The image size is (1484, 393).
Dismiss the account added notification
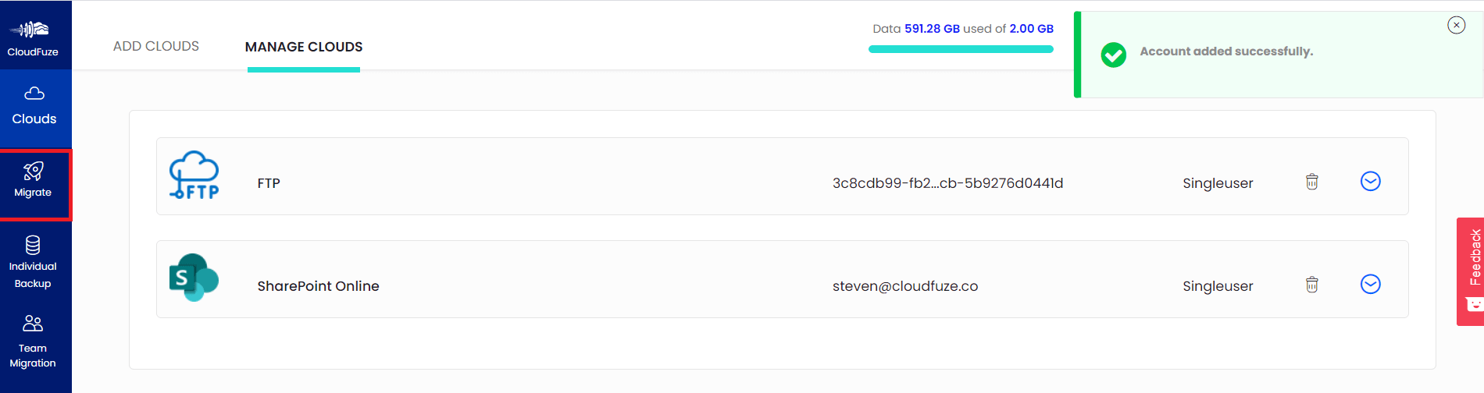[1457, 25]
